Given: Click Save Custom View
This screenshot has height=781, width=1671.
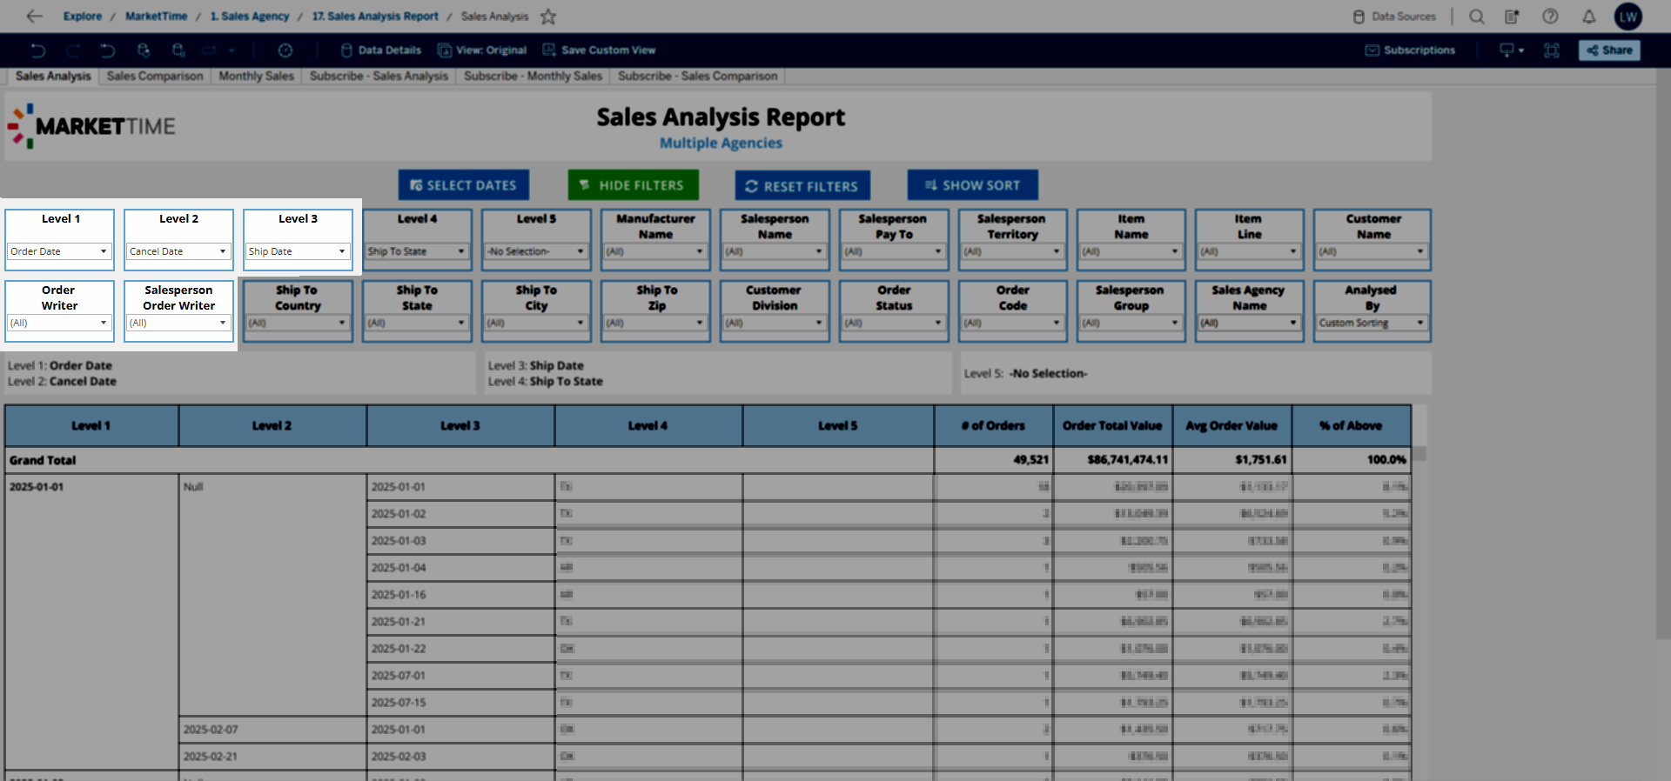Looking at the screenshot, I should pyautogui.click(x=599, y=50).
